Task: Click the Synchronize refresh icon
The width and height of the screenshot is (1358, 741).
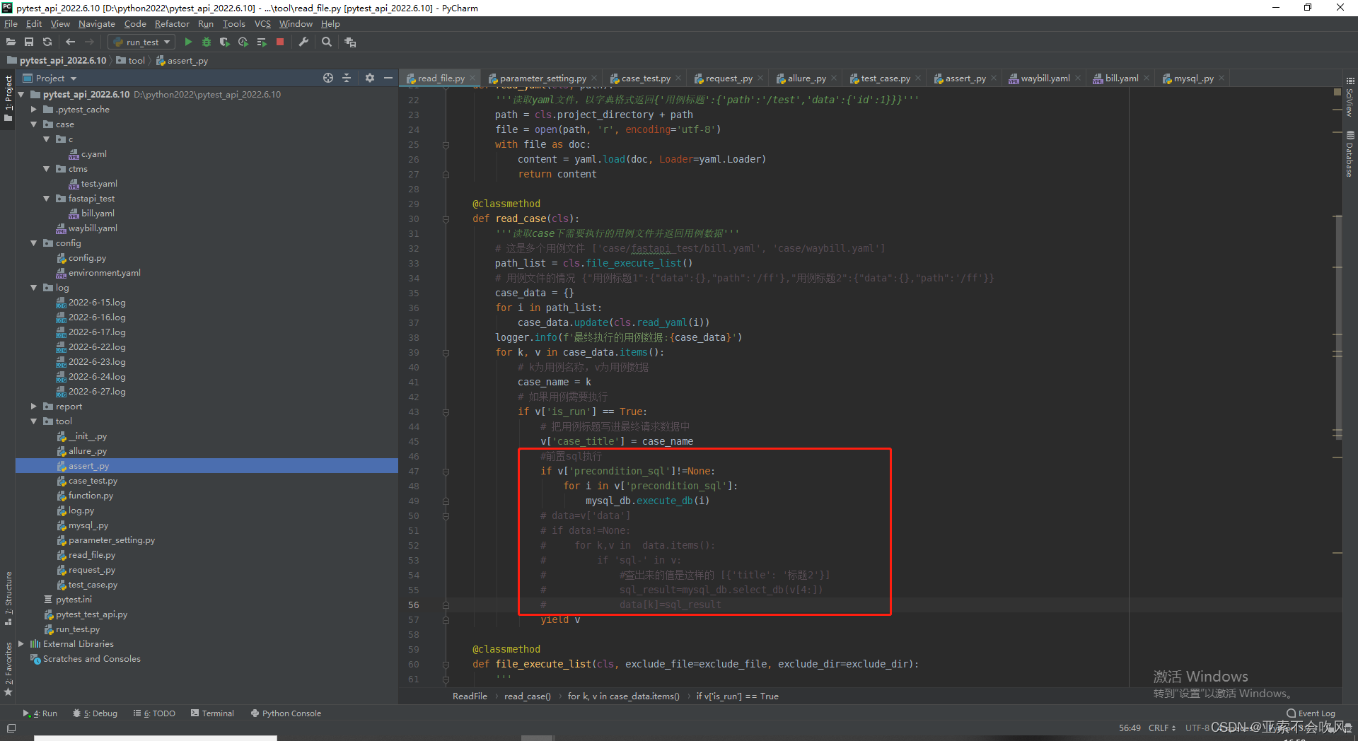Action: coord(47,42)
